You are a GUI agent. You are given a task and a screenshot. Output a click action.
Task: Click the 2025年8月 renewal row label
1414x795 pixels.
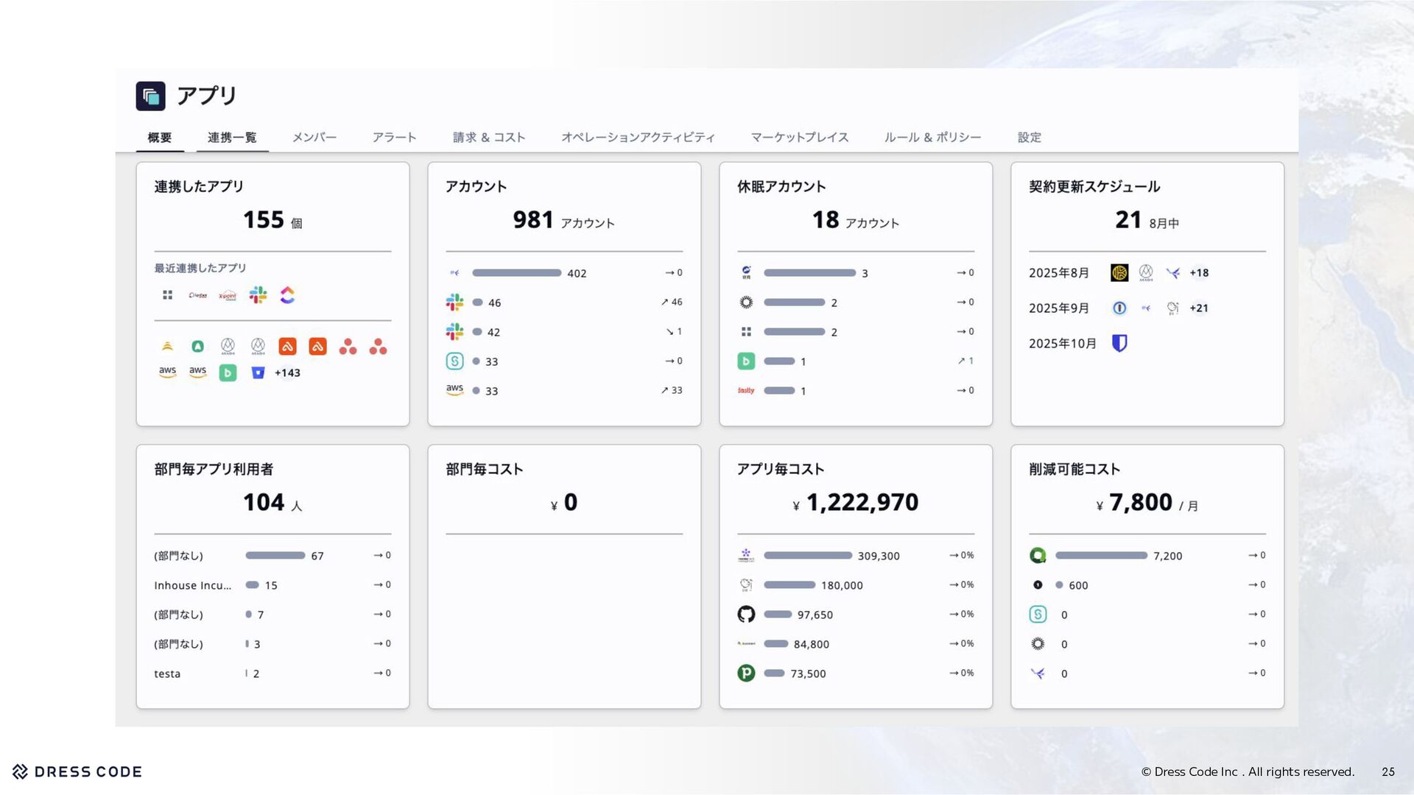tap(1059, 273)
